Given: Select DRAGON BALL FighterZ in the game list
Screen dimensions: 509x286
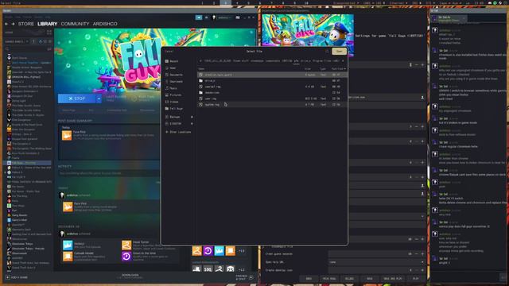Looking at the screenshot, I should [26, 77].
